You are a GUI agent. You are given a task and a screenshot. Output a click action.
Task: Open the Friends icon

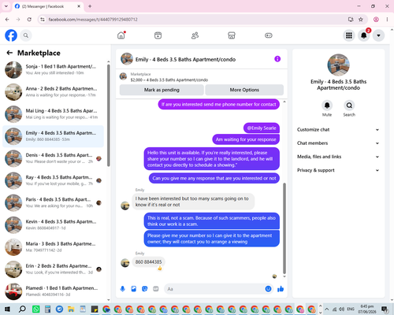coord(195,35)
